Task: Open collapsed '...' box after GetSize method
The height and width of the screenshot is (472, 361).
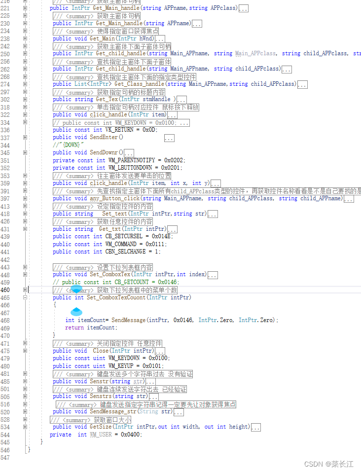Action: 256,428
